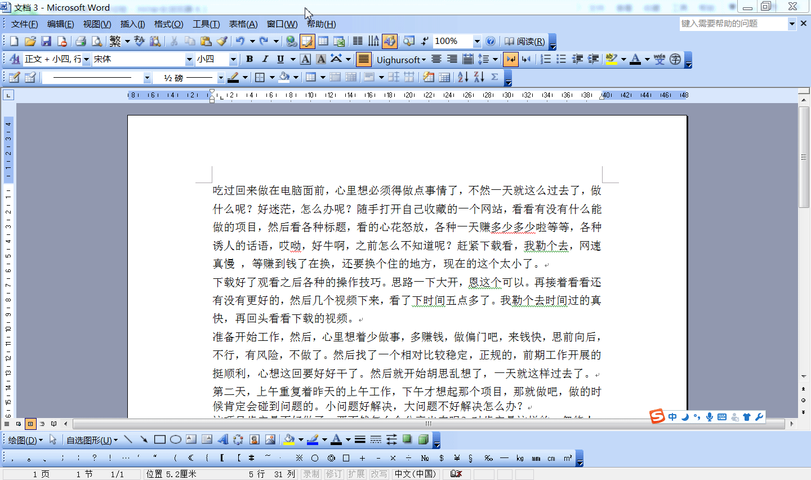Viewport: 811px width, 480px height.
Task: Open the line weight ½ 磅 dropdown
Action: (x=221, y=78)
